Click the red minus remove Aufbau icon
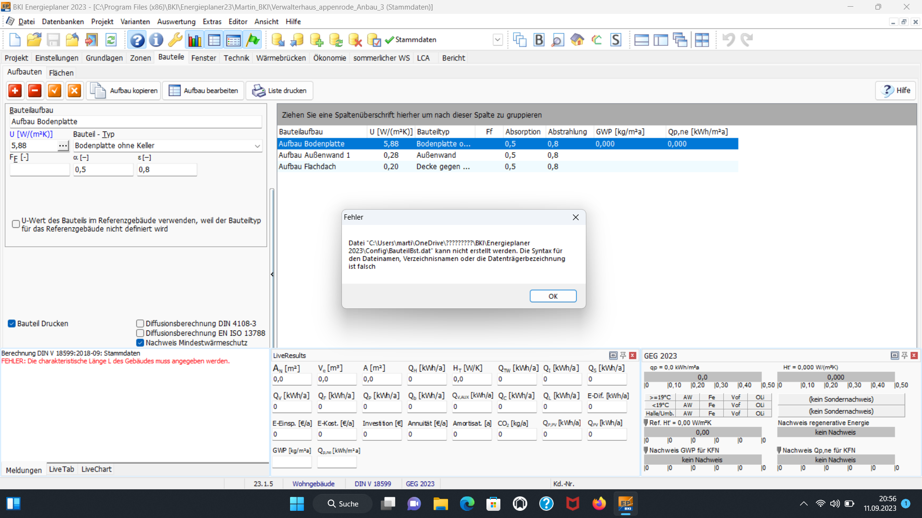 point(35,91)
